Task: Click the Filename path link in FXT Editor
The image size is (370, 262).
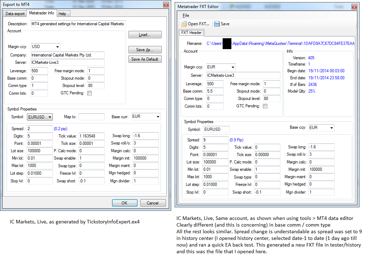Action: pos(281,43)
